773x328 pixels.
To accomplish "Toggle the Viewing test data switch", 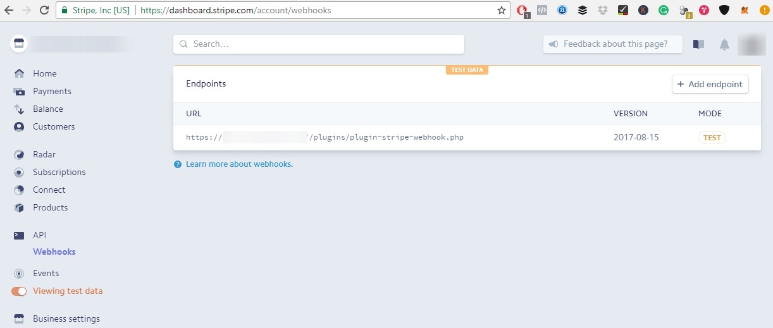I will pyautogui.click(x=19, y=291).
